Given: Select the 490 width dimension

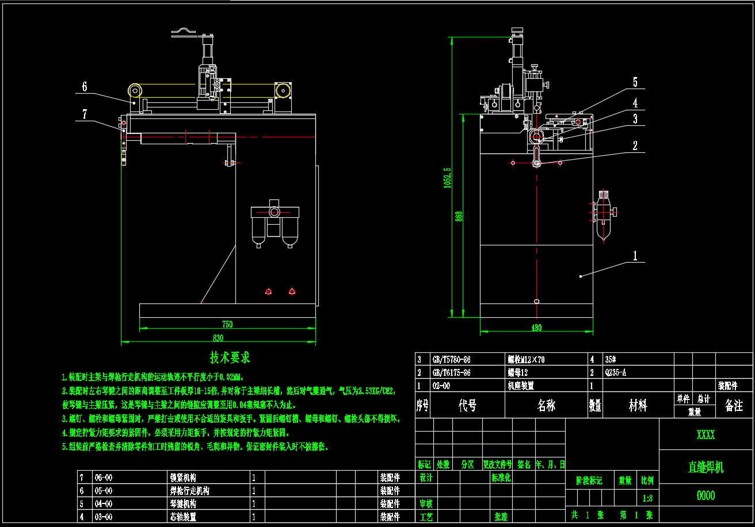Looking at the screenshot, I should point(536,328).
